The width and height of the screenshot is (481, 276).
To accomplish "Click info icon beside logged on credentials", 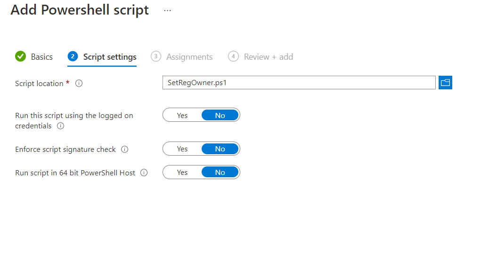I will [x=60, y=126].
